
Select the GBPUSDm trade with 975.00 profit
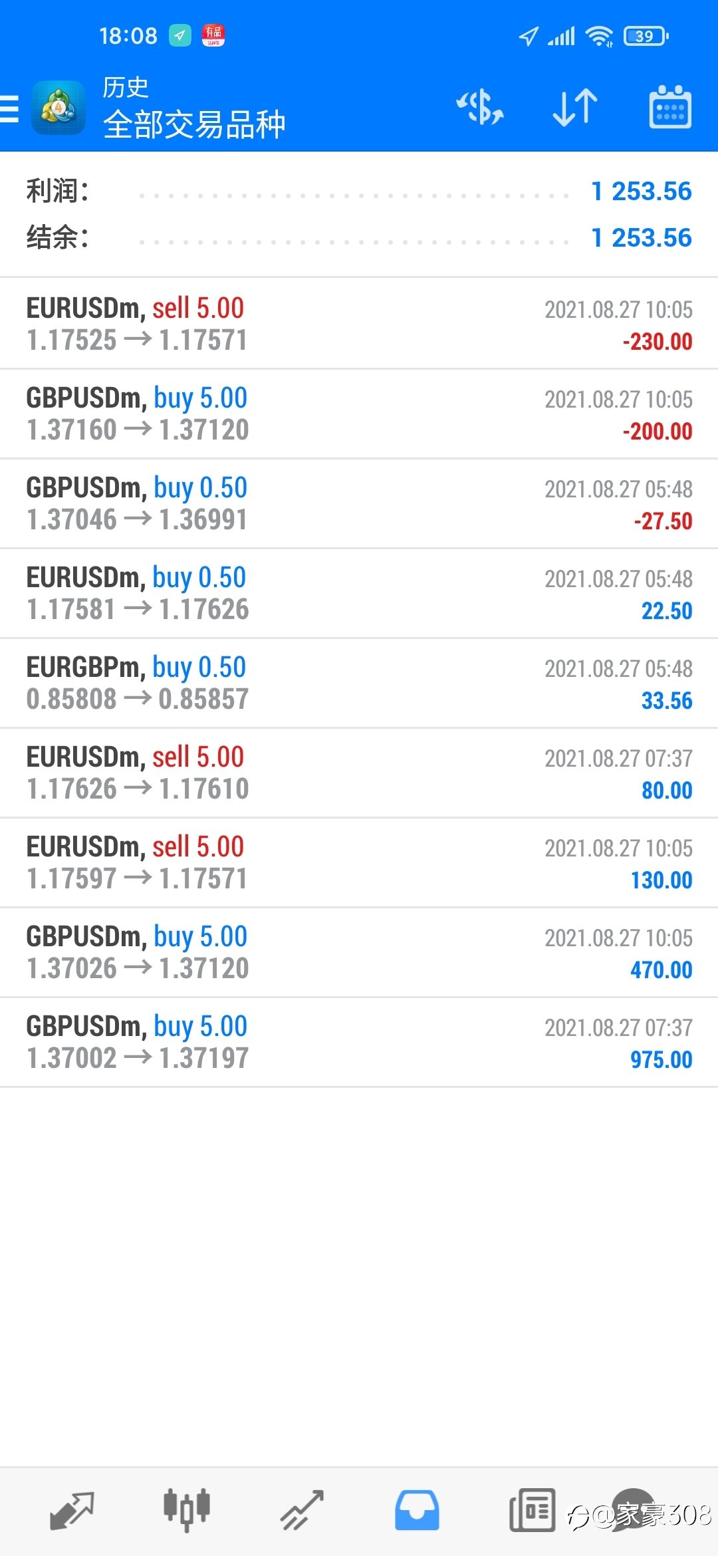pyautogui.click(x=359, y=1042)
